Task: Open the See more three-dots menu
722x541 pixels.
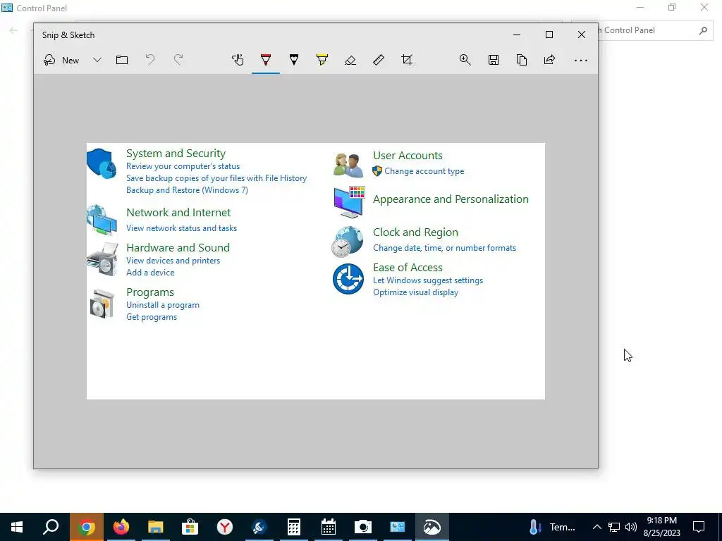Action: point(581,61)
